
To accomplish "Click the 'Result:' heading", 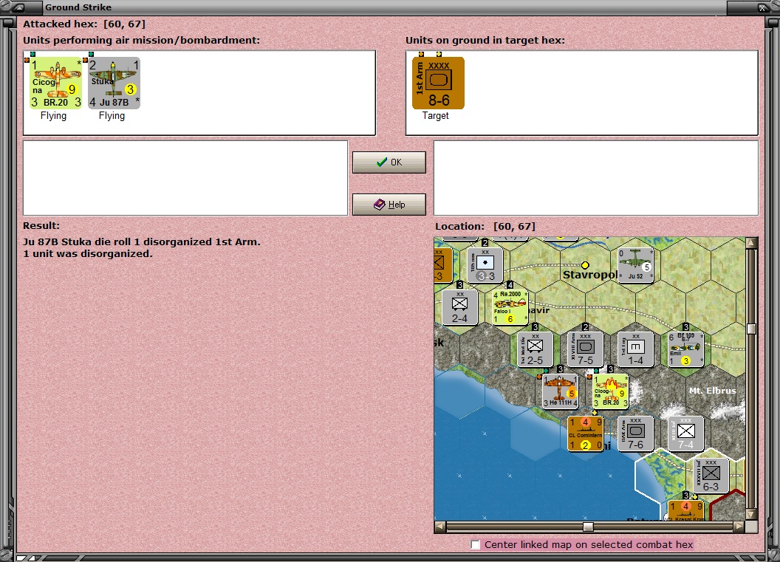I will point(41,225).
